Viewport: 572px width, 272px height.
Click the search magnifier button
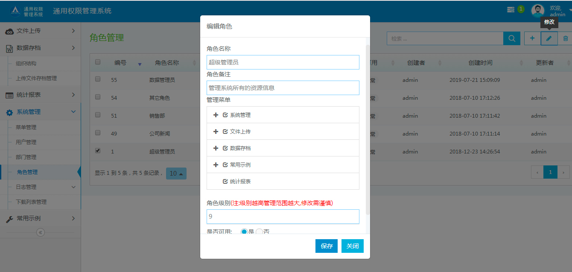point(512,38)
